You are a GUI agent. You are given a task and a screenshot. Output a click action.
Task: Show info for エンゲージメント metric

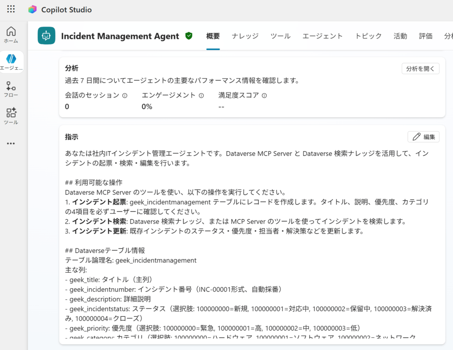(x=201, y=95)
